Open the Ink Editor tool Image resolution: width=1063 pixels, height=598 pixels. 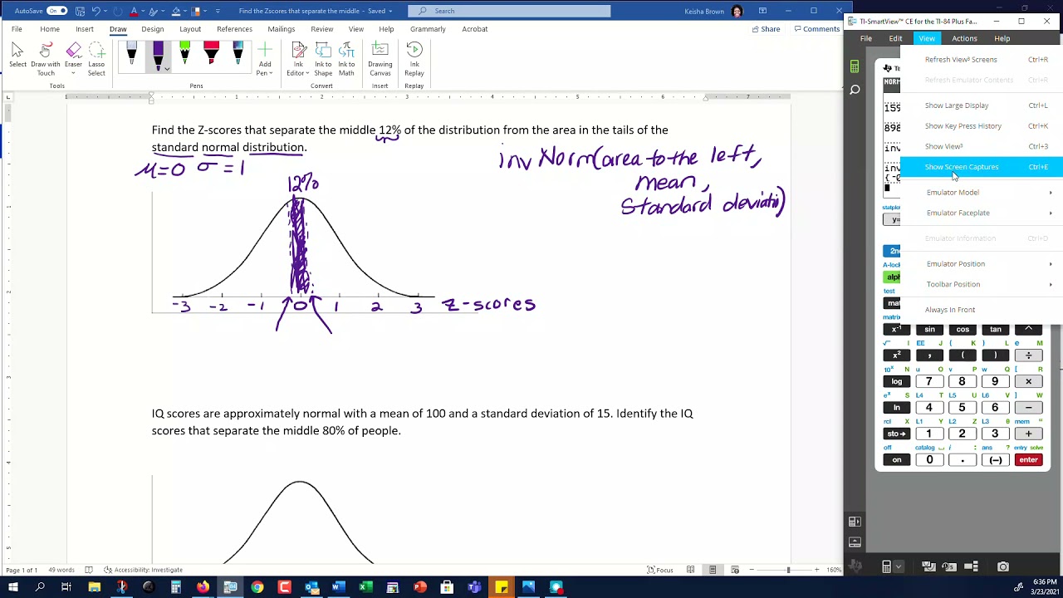pyautogui.click(x=297, y=58)
